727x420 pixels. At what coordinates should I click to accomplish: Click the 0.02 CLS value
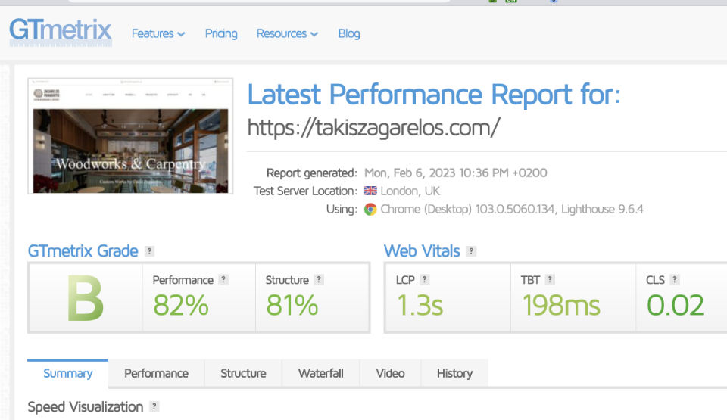pyautogui.click(x=676, y=306)
